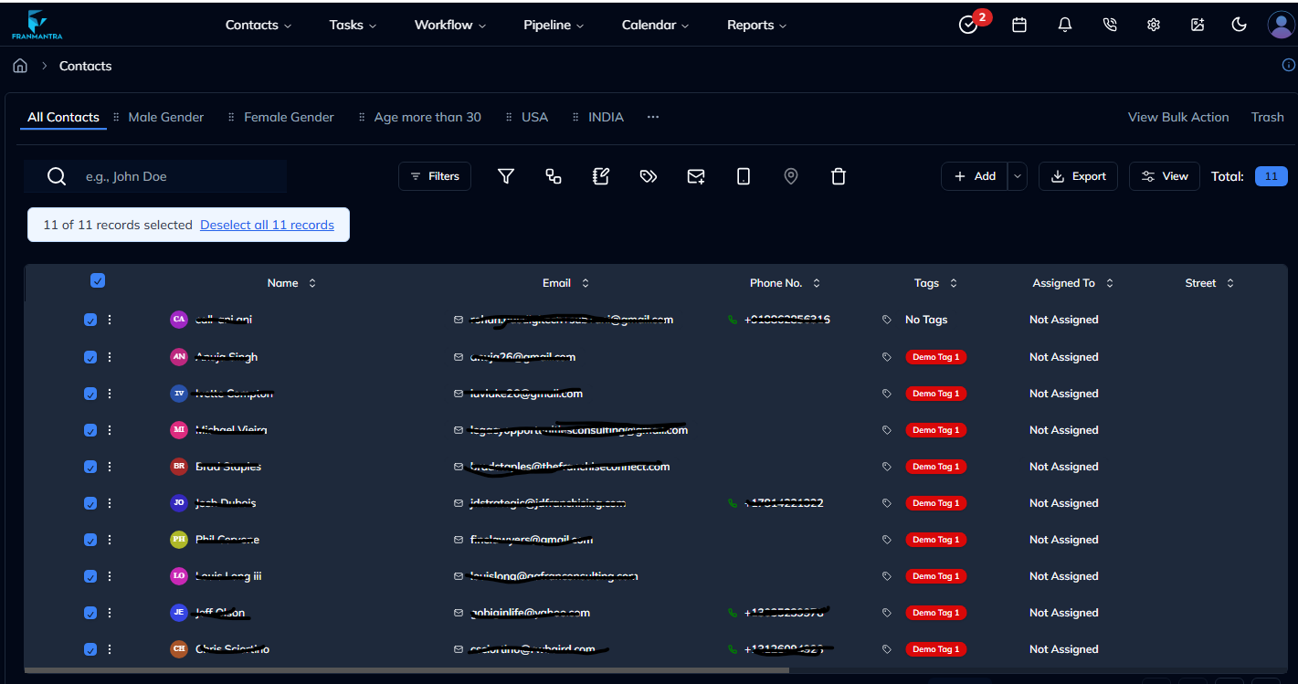This screenshot has height=684, width=1298.
Task: Uncheck the select-all header checkbox
Action: [98, 281]
